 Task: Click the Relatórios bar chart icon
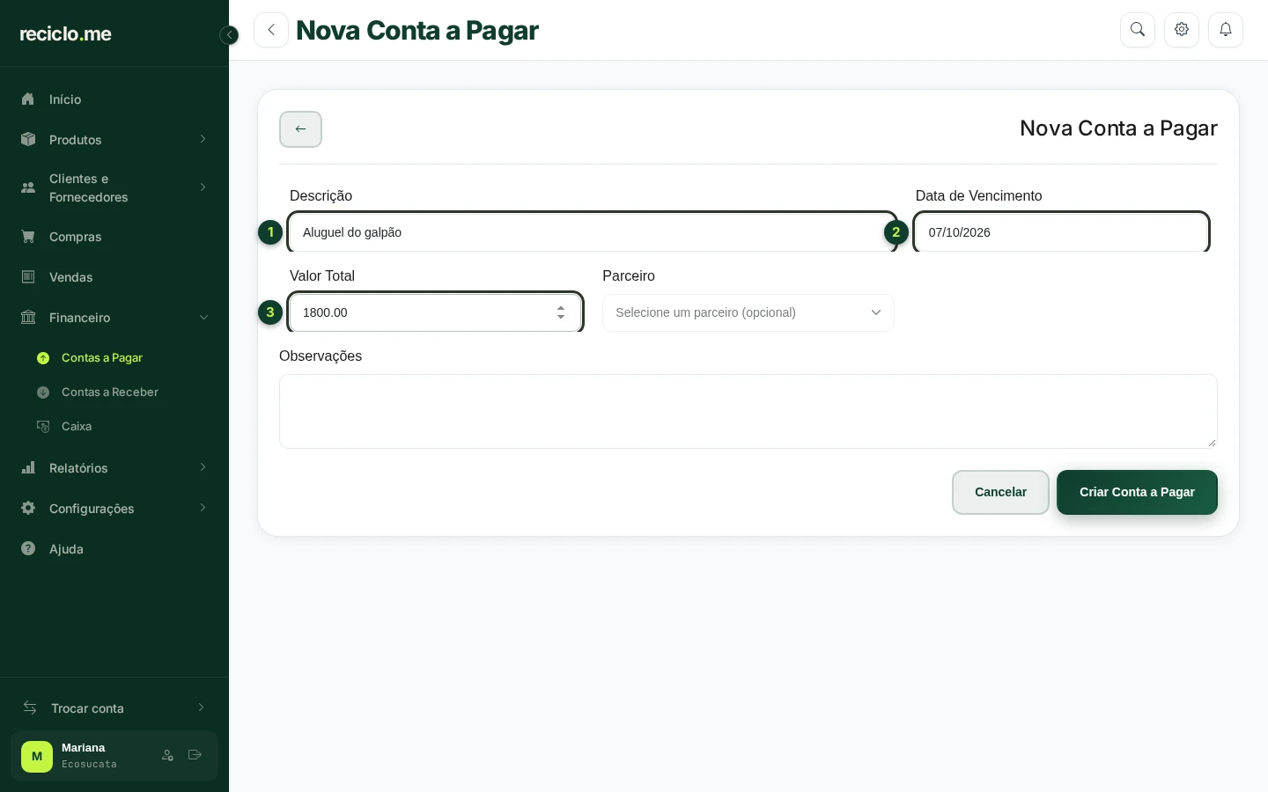(x=28, y=468)
